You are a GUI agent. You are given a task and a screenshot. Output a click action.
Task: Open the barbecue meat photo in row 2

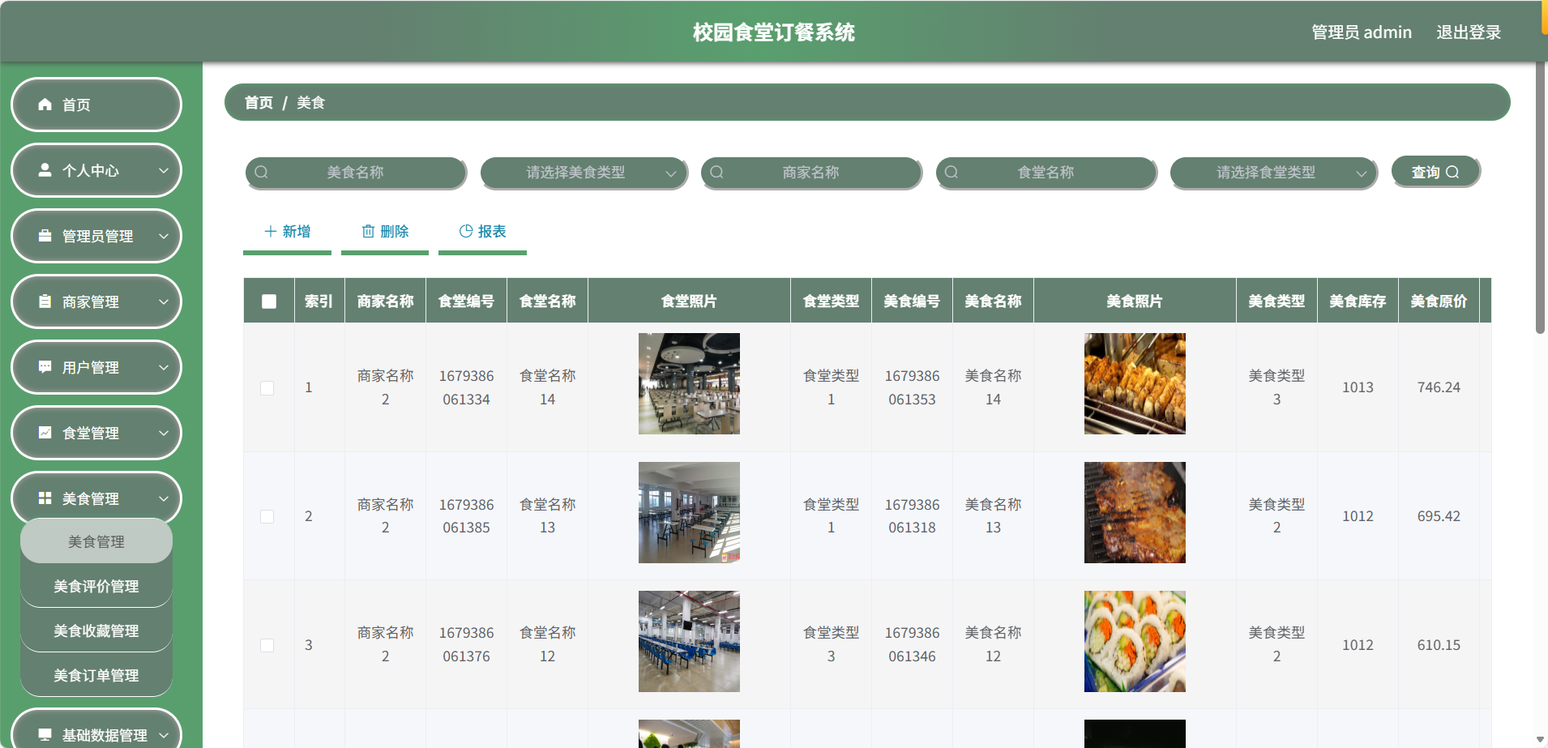(1135, 512)
